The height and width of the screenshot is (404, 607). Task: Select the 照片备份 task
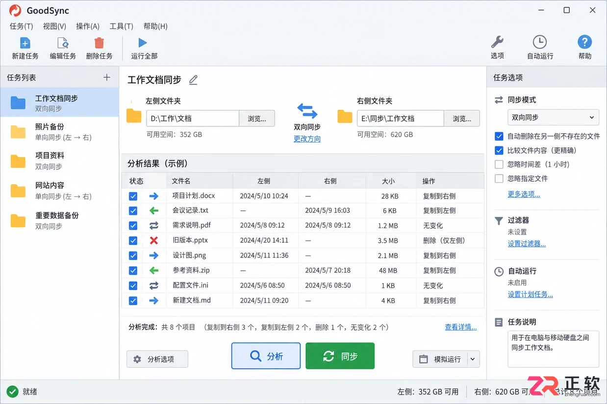[x=59, y=132]
